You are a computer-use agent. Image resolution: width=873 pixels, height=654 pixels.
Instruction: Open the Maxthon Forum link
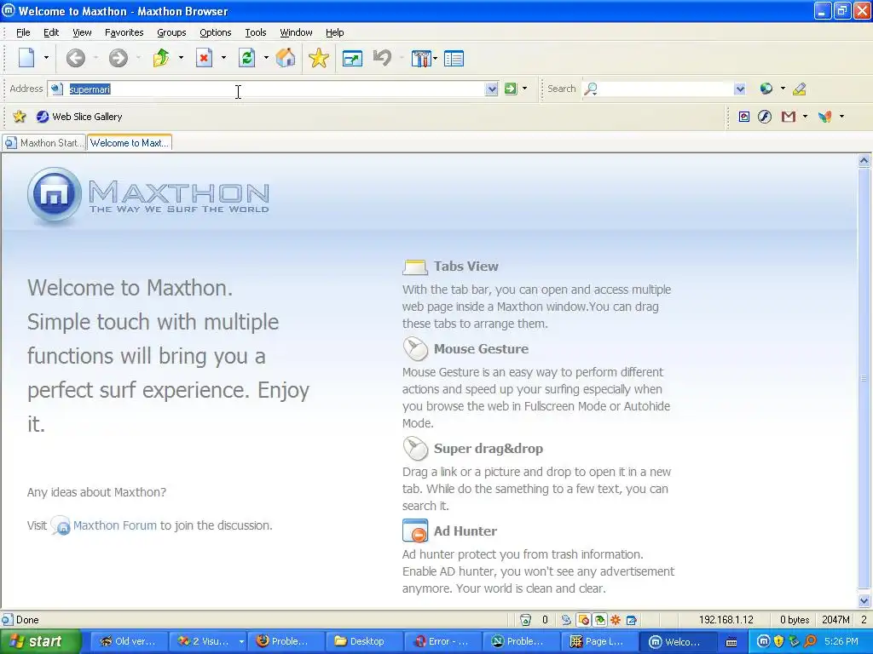click(x=115, y=525)
